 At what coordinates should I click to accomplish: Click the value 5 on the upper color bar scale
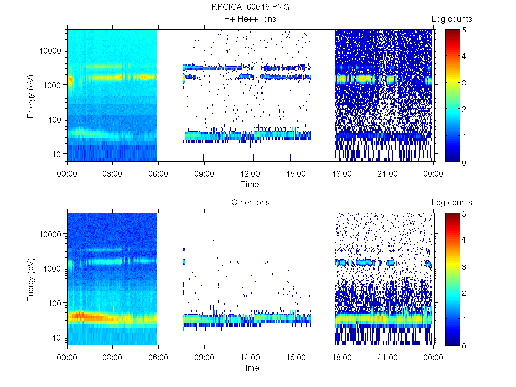pos(464,31)
